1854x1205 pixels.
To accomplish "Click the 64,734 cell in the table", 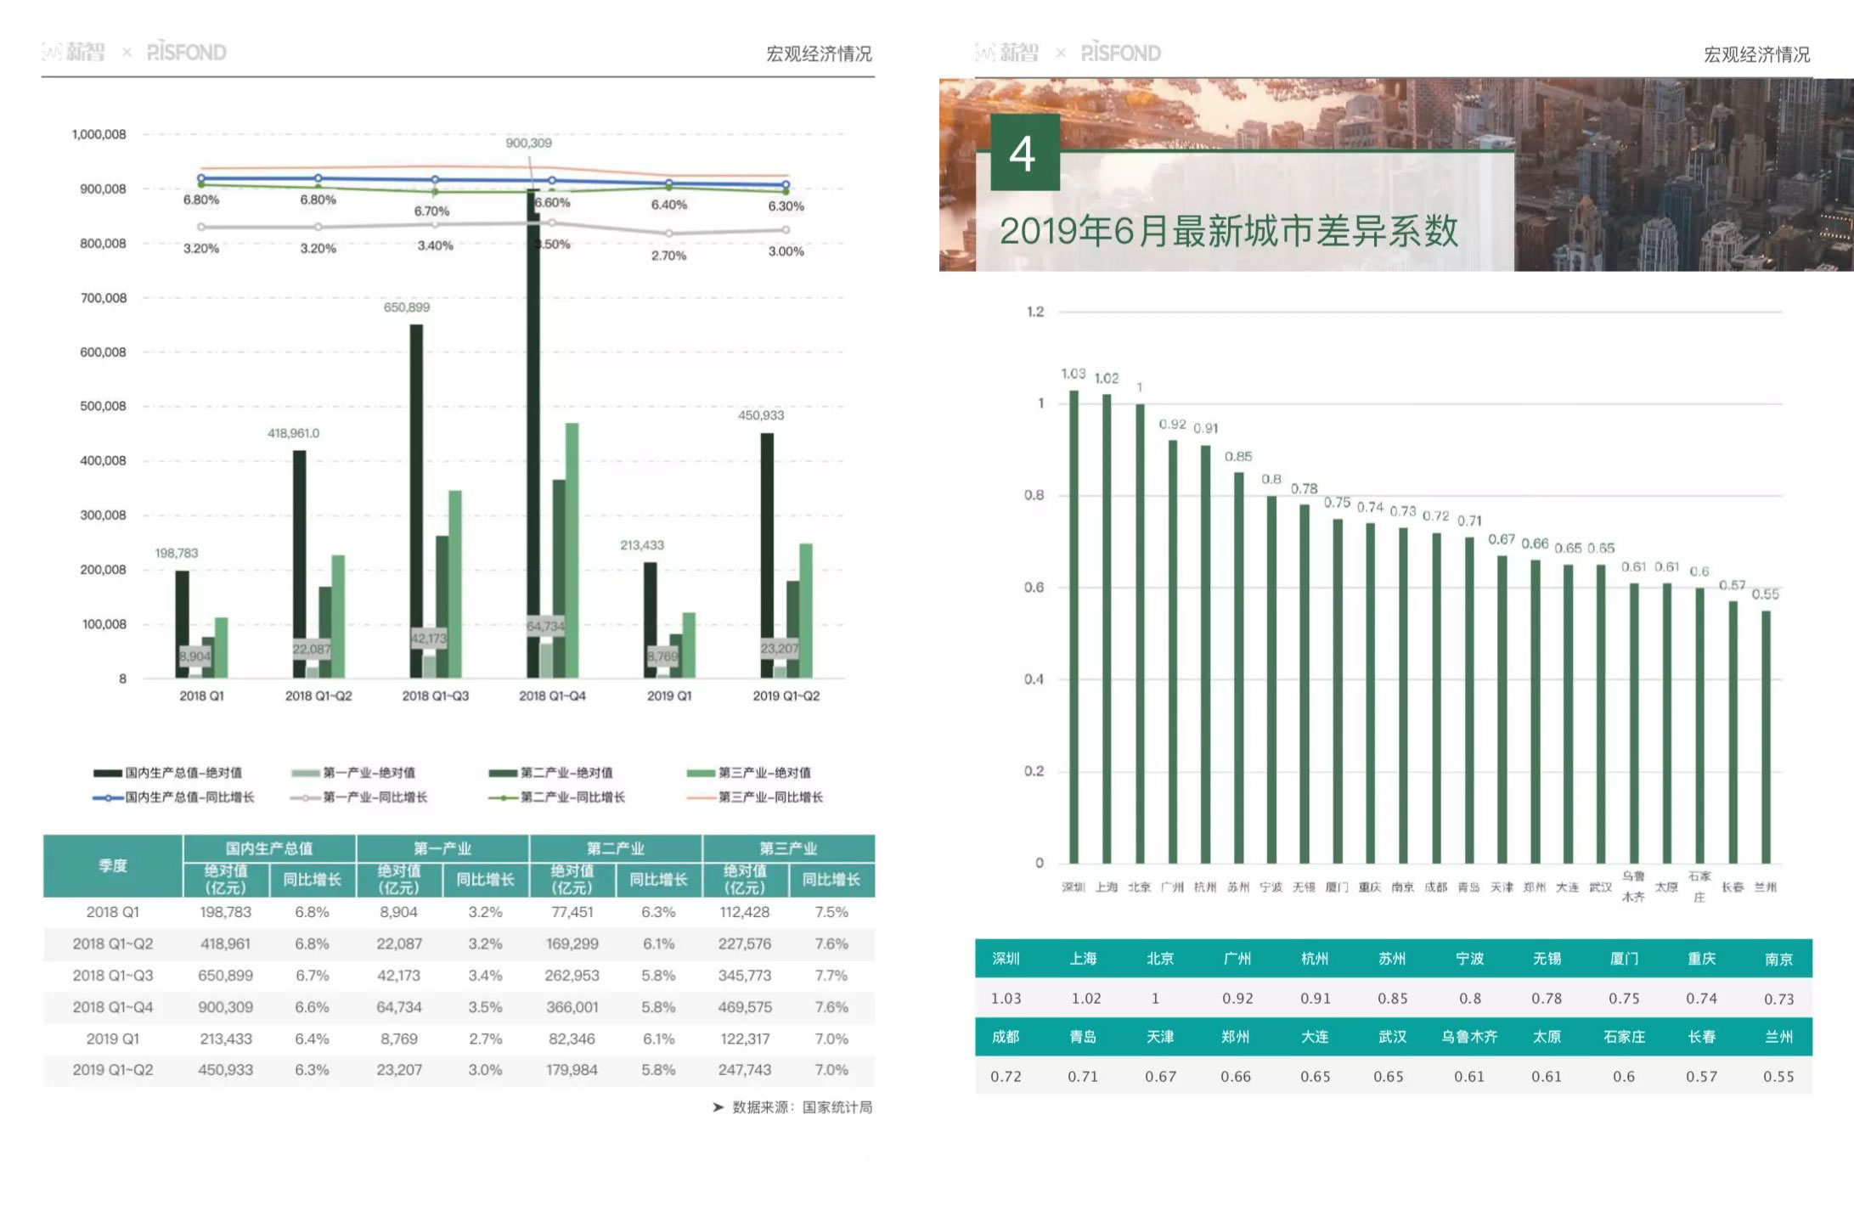I will (x=398, y=1007).
